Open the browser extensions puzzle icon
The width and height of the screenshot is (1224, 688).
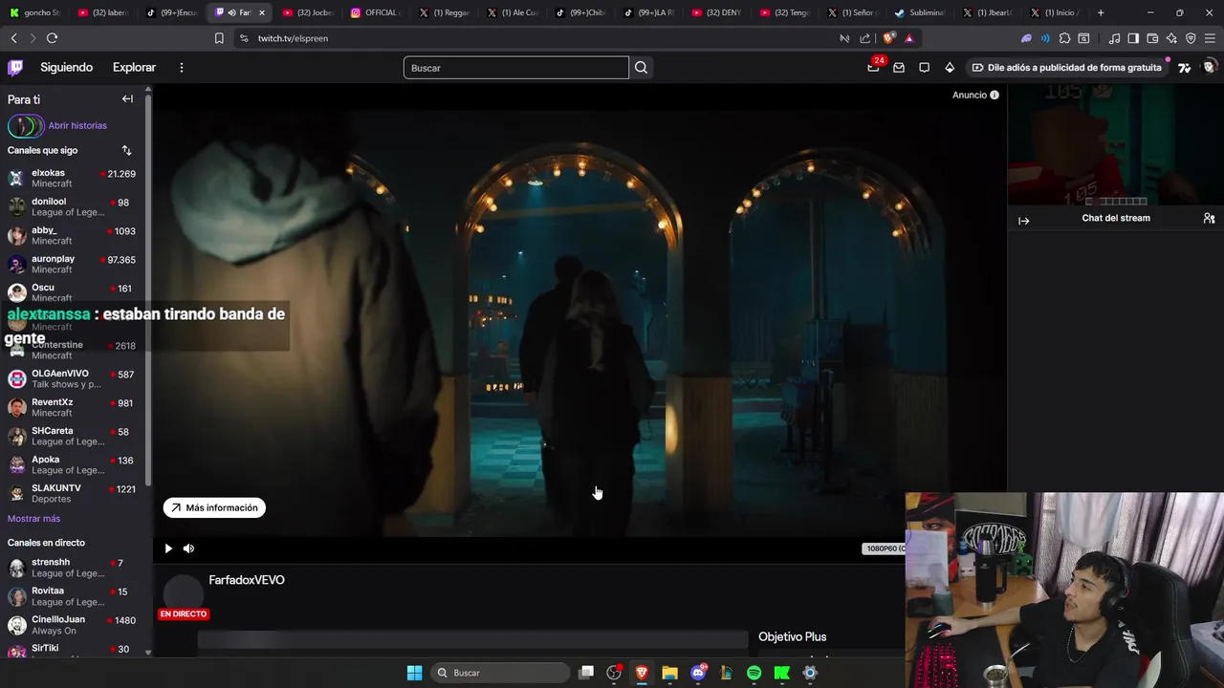coord(1064,38)
